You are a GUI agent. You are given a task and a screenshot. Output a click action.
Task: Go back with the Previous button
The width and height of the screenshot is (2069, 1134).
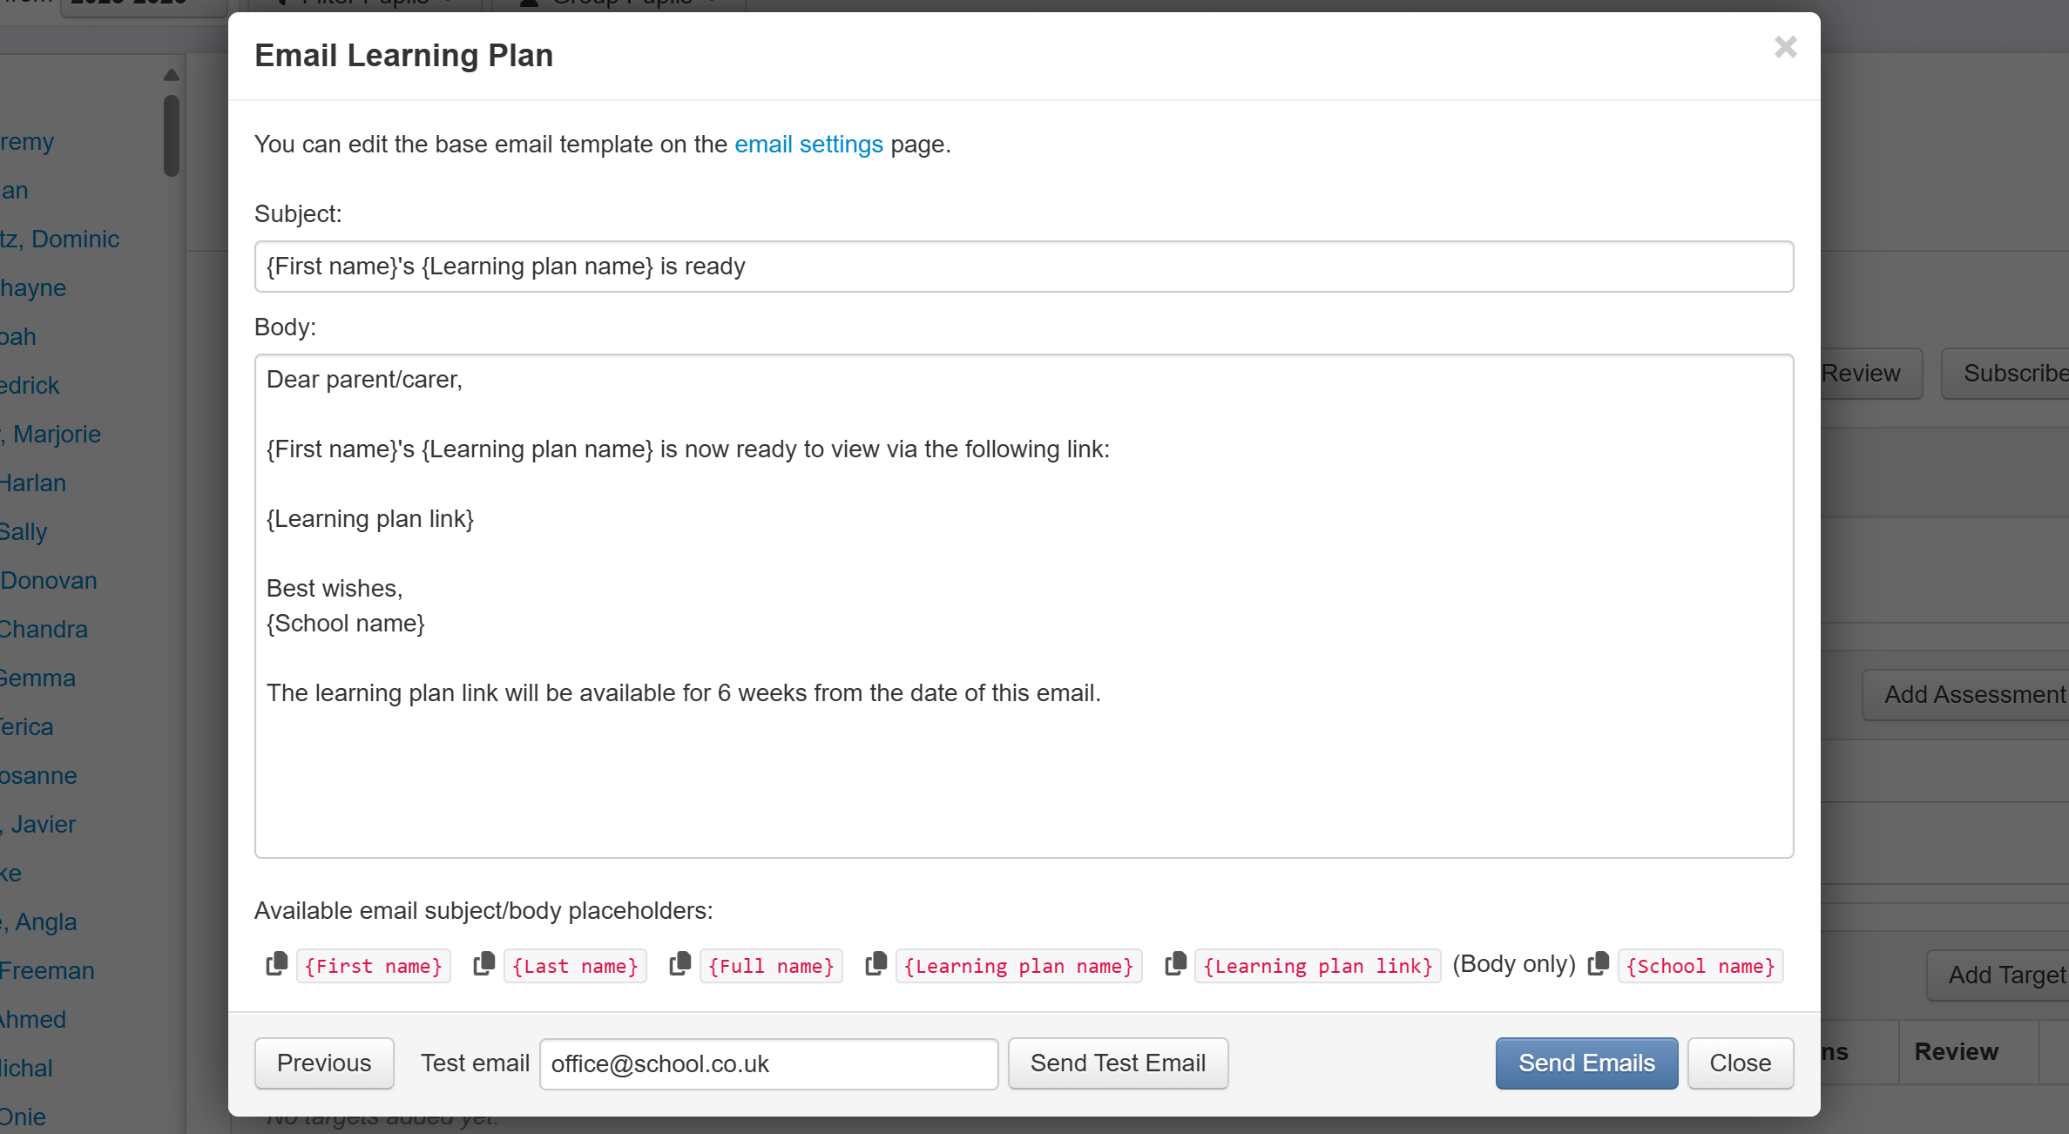click(324, 1063)
